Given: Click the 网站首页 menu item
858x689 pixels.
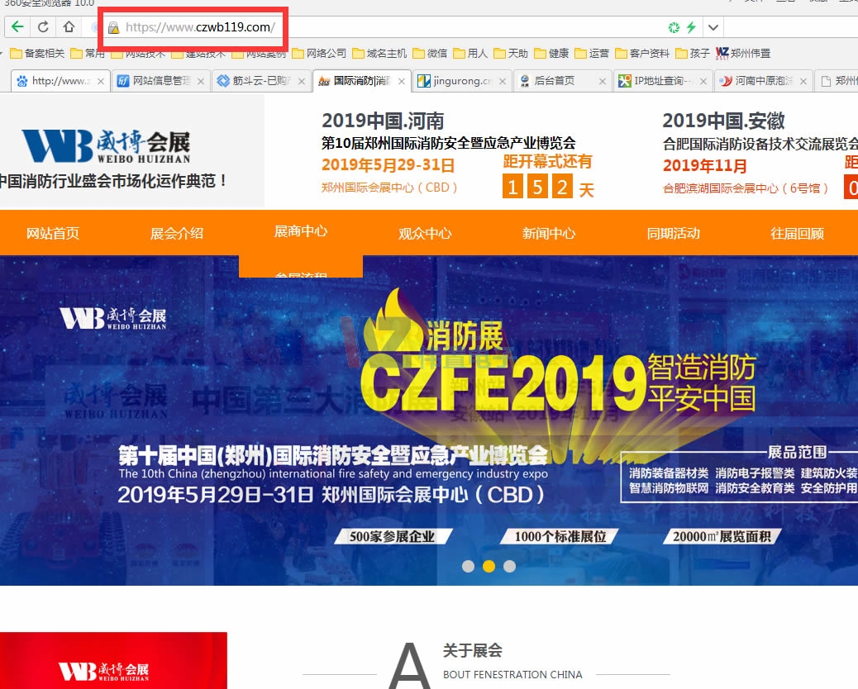Looking at the screenshot, I should tap(53, 232).
